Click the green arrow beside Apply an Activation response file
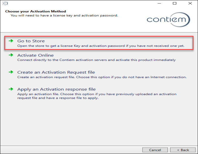The image size is (198, 154). point(11,89)
